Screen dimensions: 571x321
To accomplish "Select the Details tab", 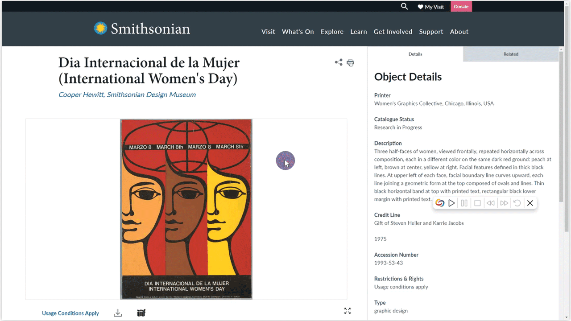I will tap(415, 54).
